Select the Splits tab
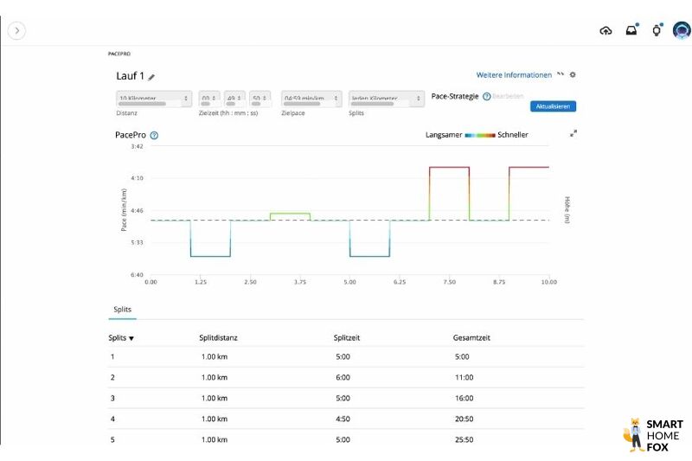The height and width of the screenshot is (461, 692). [122, 309]
